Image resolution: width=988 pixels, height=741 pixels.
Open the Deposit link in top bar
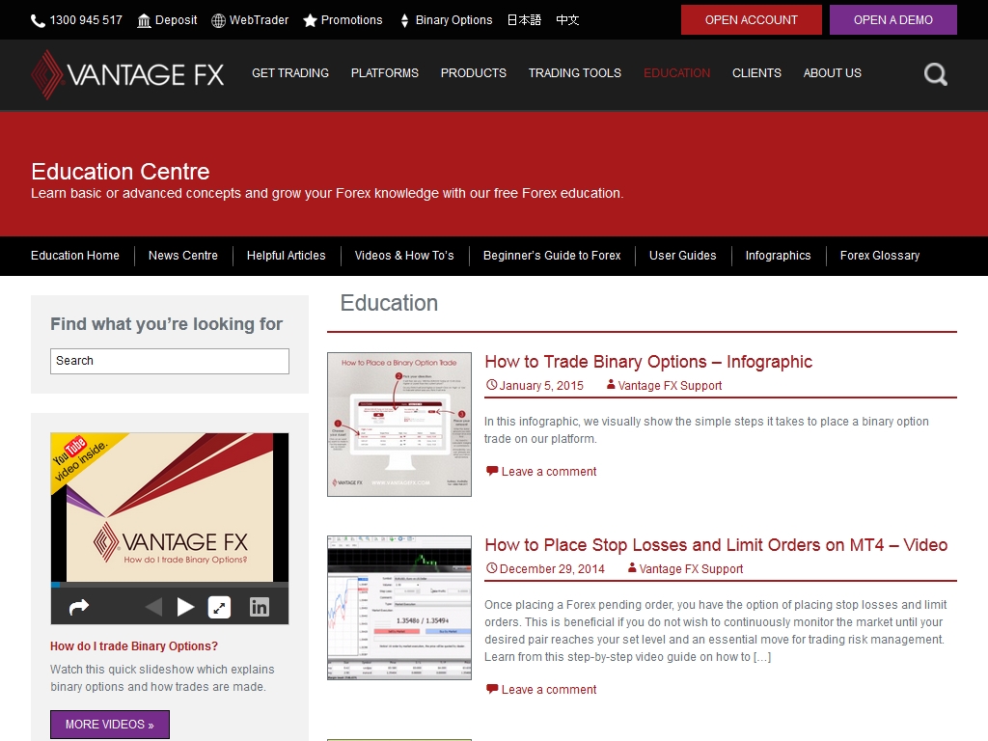(167, 20)
